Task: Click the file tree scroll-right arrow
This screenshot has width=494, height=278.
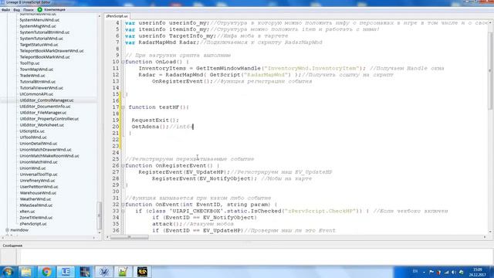Action: 94,238
